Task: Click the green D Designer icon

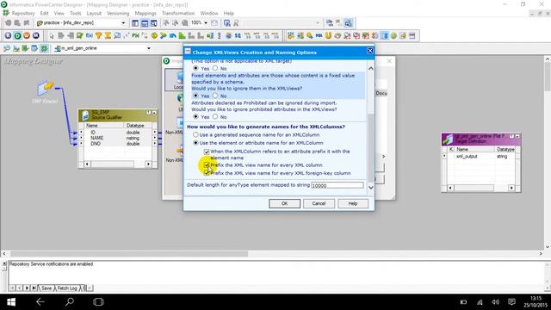Action: tap(17, 35)
